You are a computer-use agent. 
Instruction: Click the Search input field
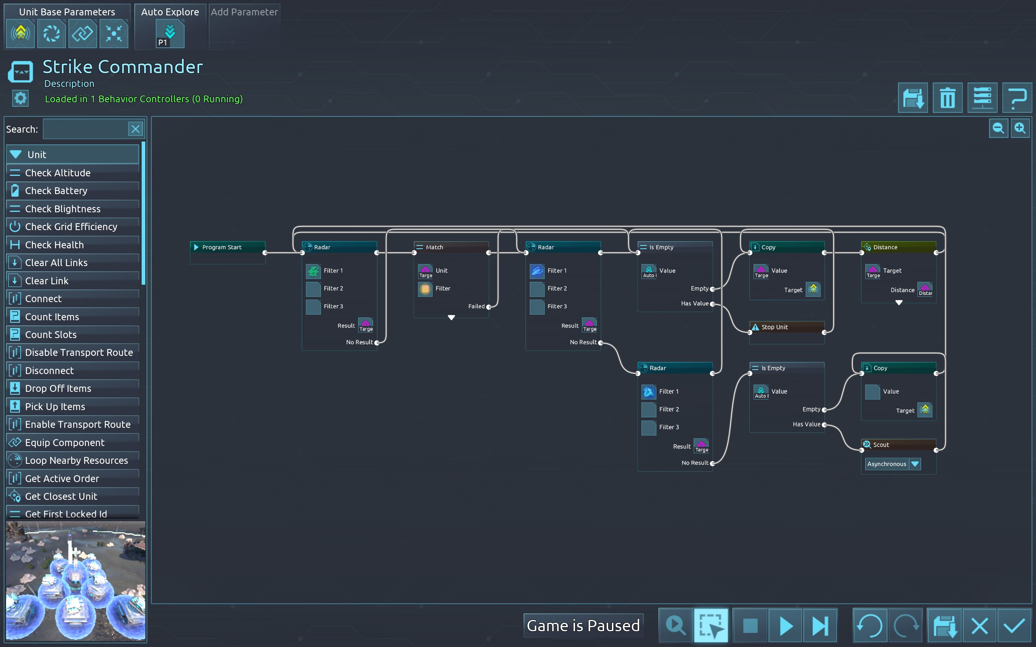[85, 129]
